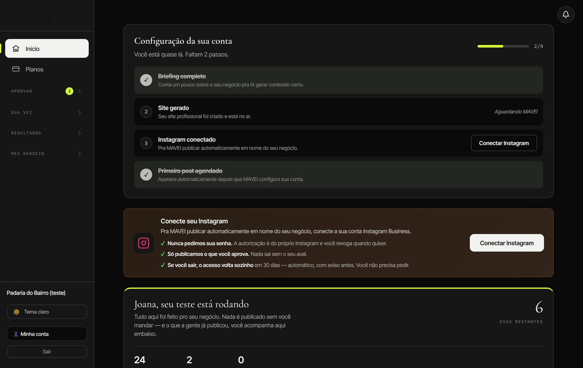Expand the RESULTADOS section chevron
583x368 pixels.
[80, 133]
